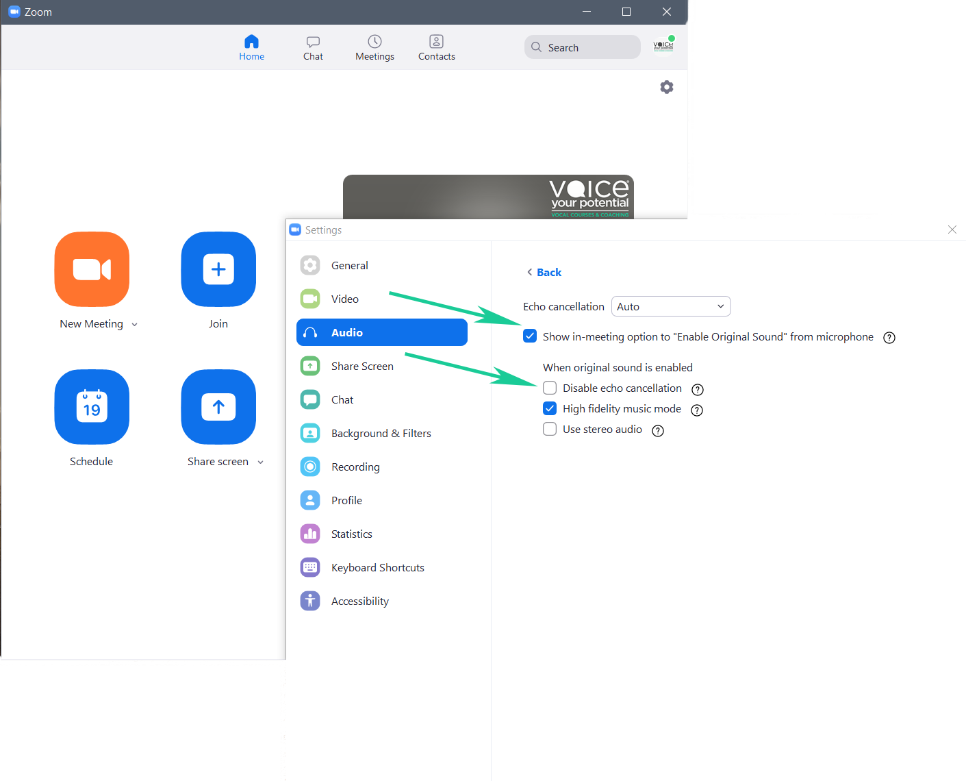Switch to the Chat tab in Zoom header
The width and height of the screenshot is (966, 781).
pos(313,47)
